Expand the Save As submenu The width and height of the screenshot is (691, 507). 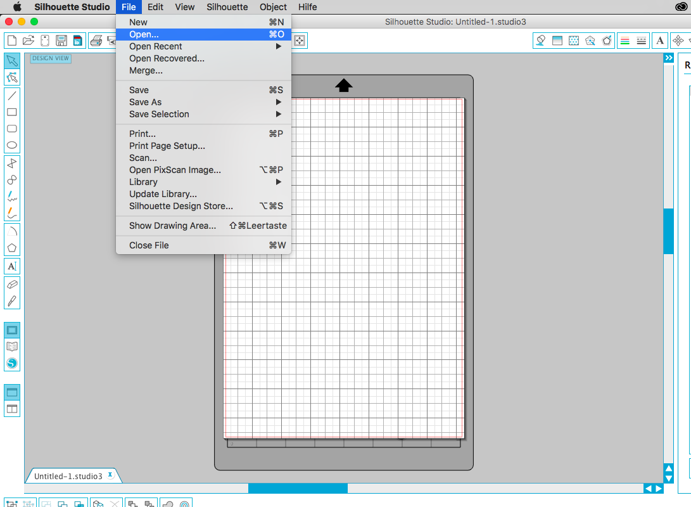203,102
